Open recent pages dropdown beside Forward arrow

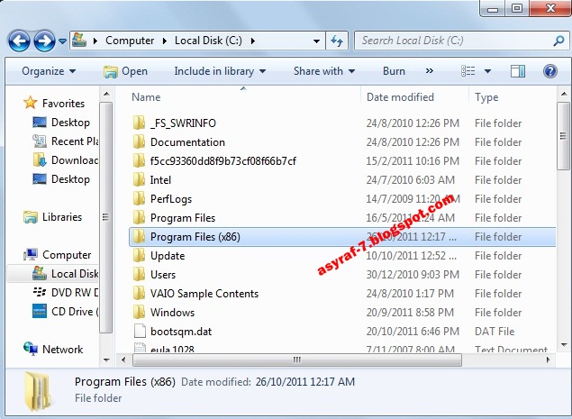(62, 41)
